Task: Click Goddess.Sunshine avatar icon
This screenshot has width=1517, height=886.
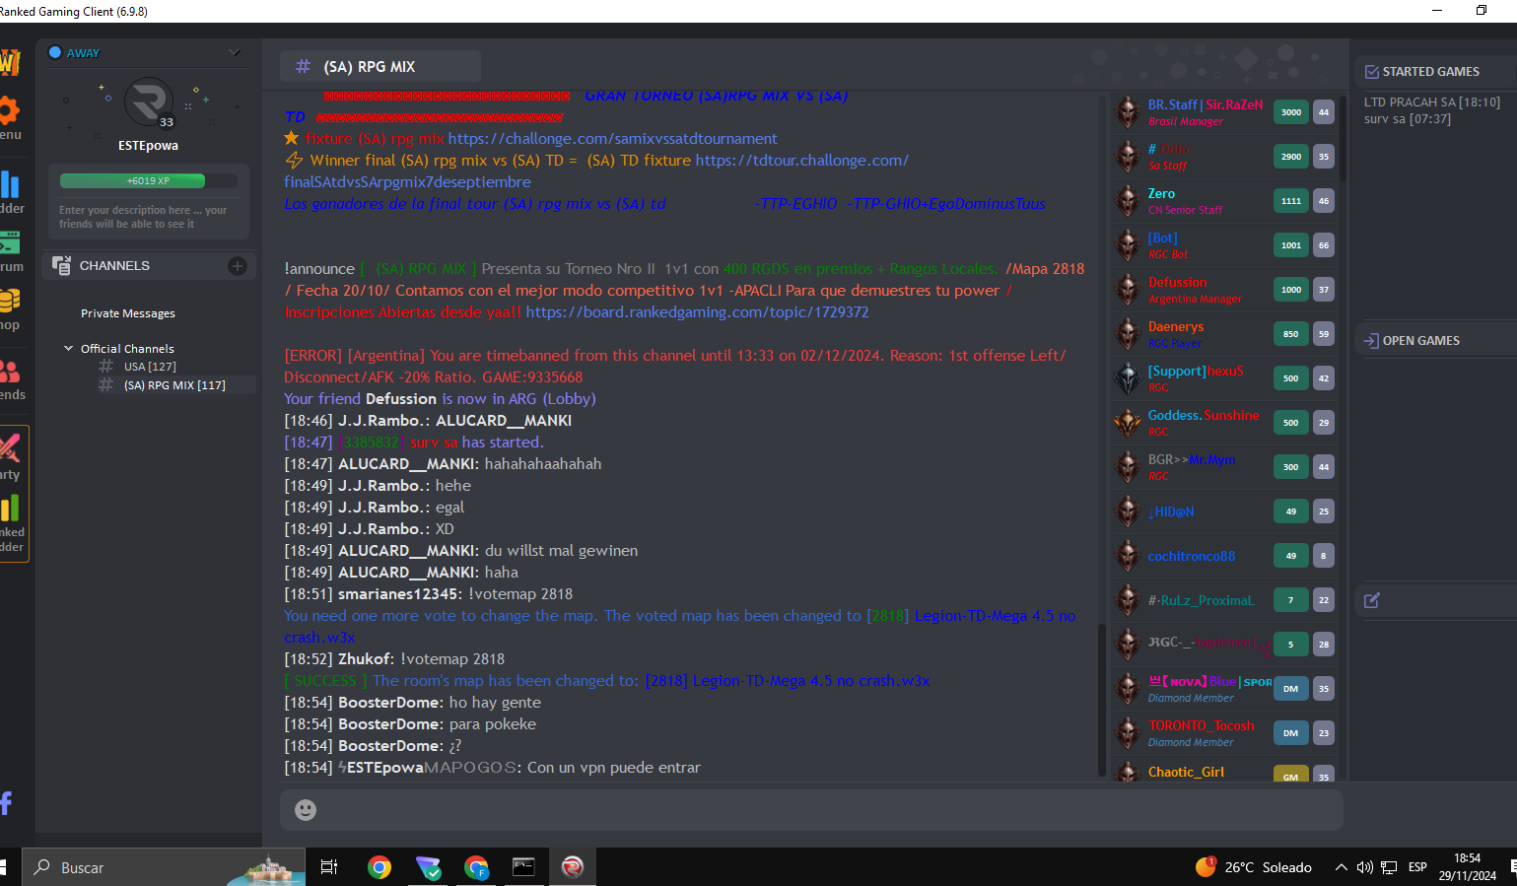Action: coord(1128,423)
